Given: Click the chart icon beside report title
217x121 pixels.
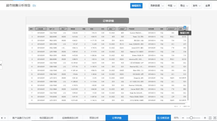Looking at the screenshot, I should click(x=34, y=5).
